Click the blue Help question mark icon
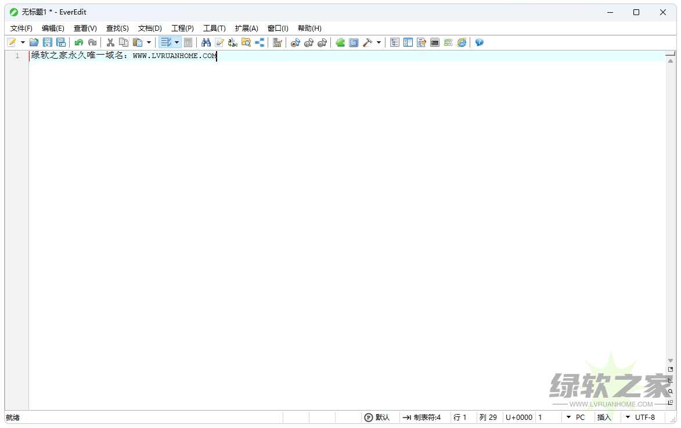Viewport: 681px width, 428px height. [x=479, y=42]
